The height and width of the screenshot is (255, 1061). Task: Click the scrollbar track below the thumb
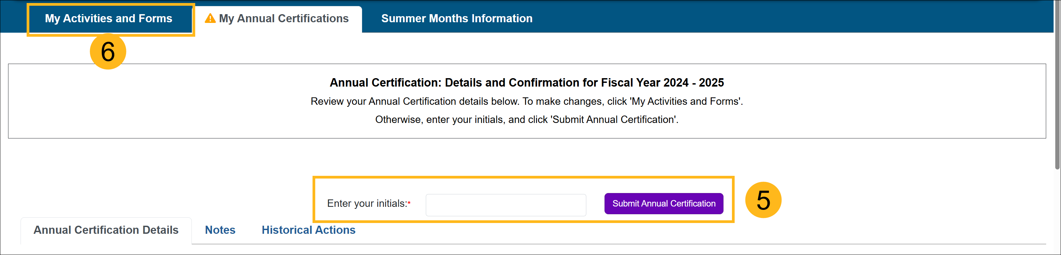pyautogui.click(x=1057, y=210)
